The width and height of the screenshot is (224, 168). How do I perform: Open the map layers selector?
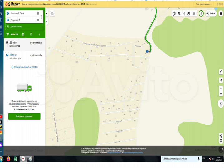(194, 13)
